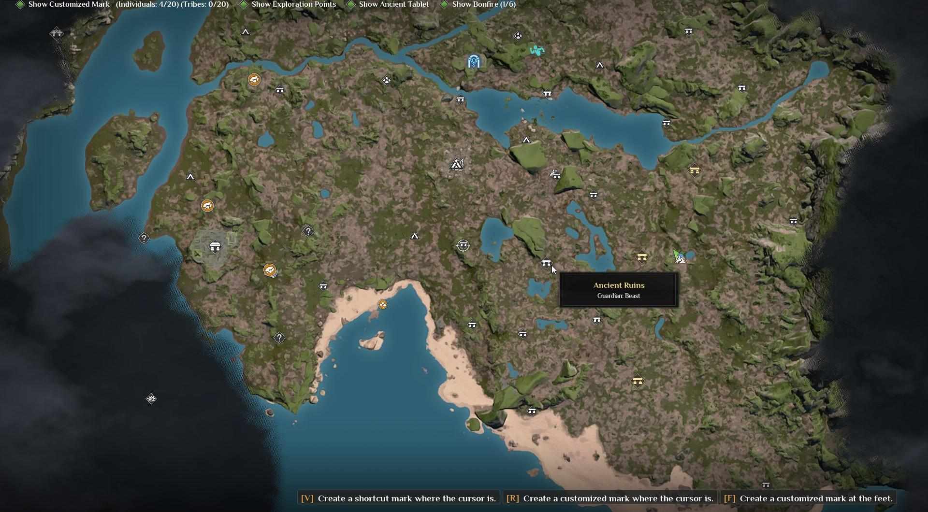Click the question mark icon on the west coast edge

[144, 238]
